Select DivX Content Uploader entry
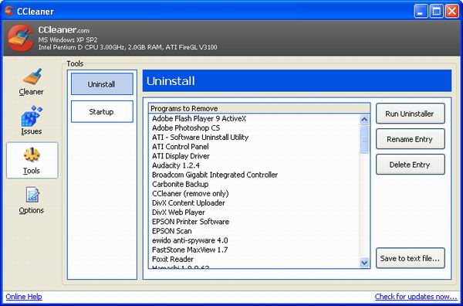Image resolution: width=463 pixels, height=306 pixels. (188, 203)
